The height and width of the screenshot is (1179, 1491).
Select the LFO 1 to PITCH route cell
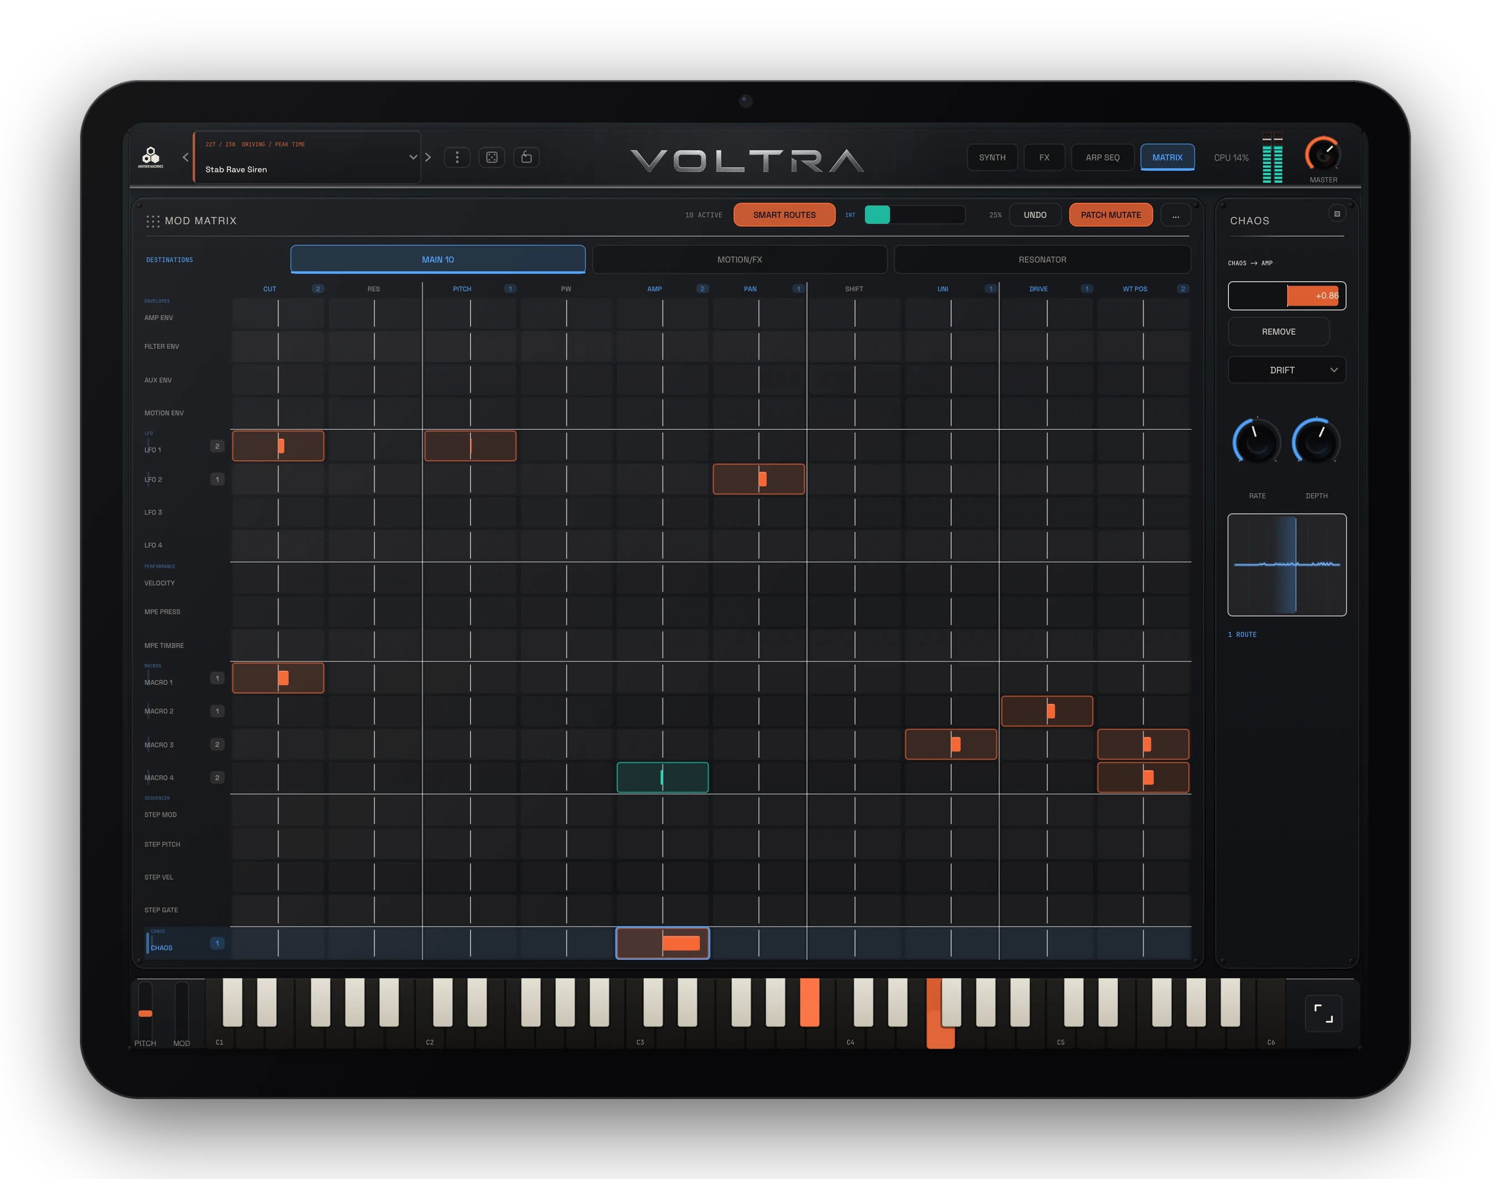pos(470,446)
